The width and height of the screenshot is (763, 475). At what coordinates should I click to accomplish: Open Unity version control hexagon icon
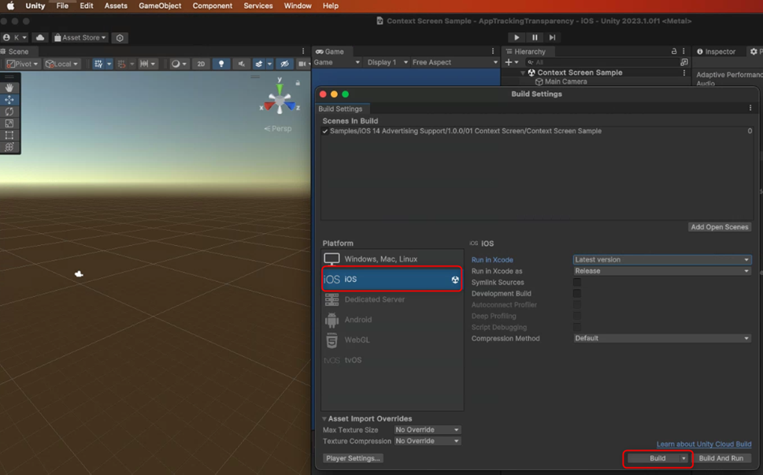120,38
